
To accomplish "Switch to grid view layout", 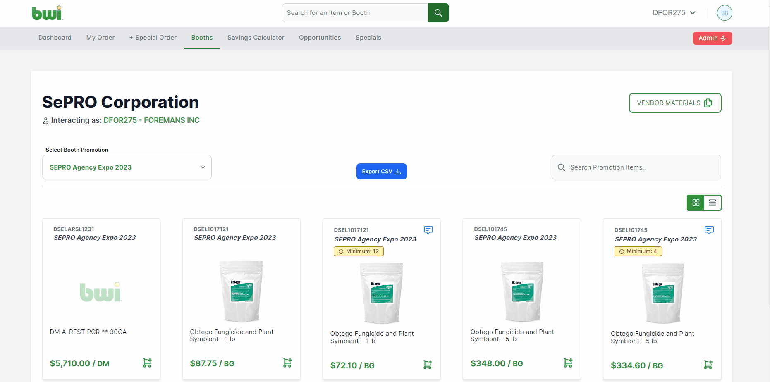I will click(x=696, y=203).
